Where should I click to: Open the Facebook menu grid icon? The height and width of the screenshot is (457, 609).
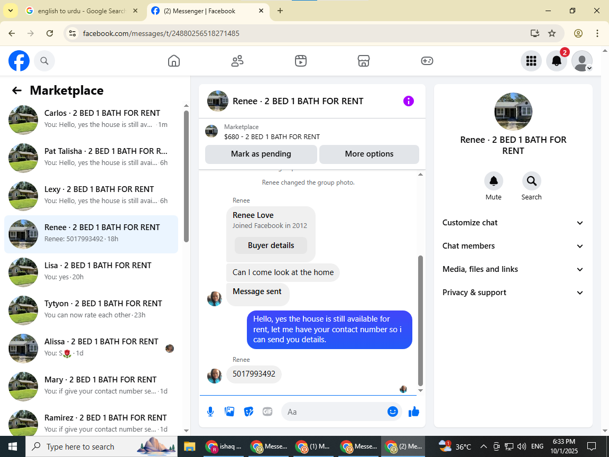coord(531,61)
